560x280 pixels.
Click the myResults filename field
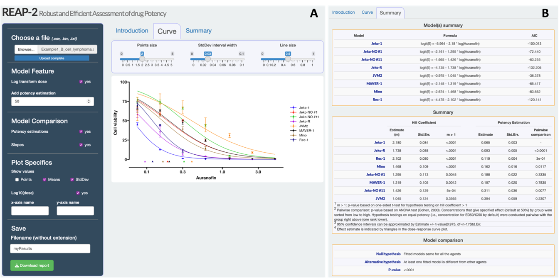[x=50, y=248]
